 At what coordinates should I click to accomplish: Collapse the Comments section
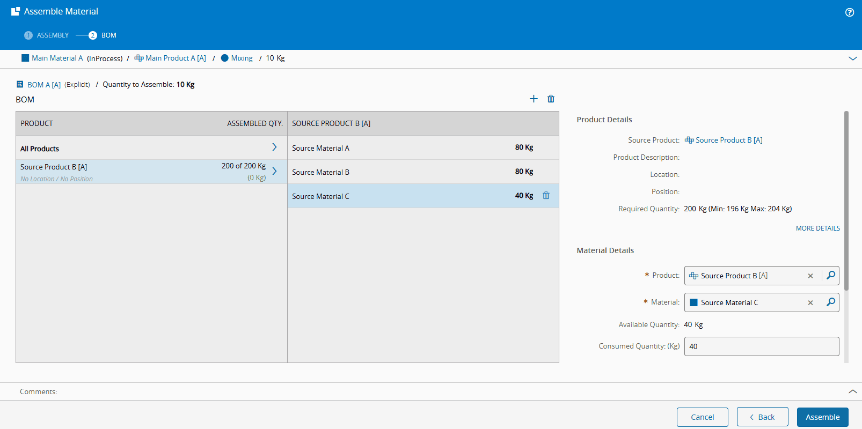852,391
